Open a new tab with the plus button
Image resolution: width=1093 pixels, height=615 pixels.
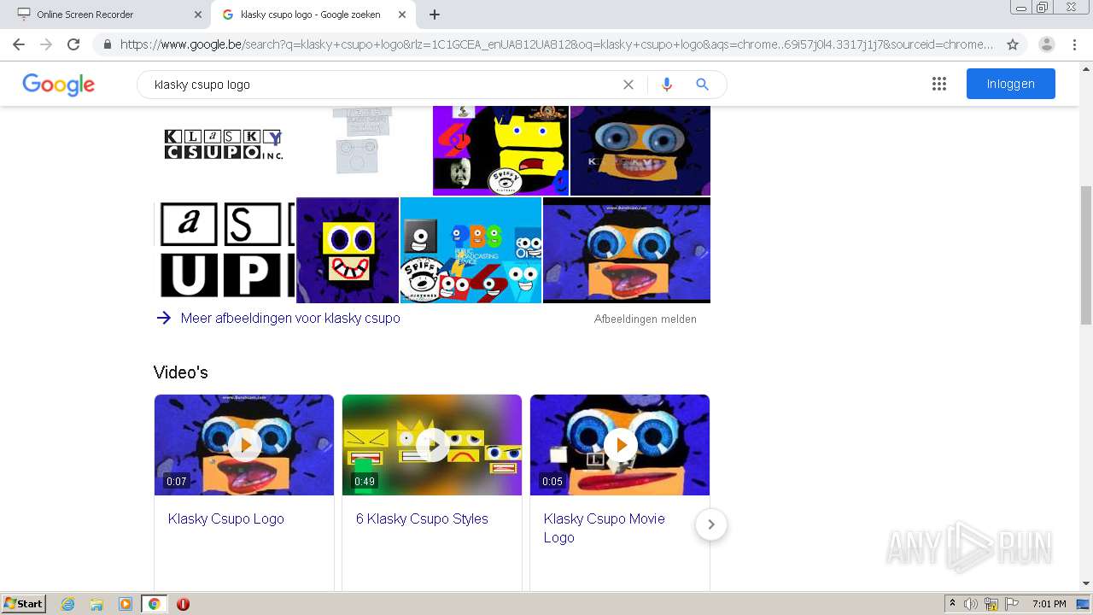point(434,15)
